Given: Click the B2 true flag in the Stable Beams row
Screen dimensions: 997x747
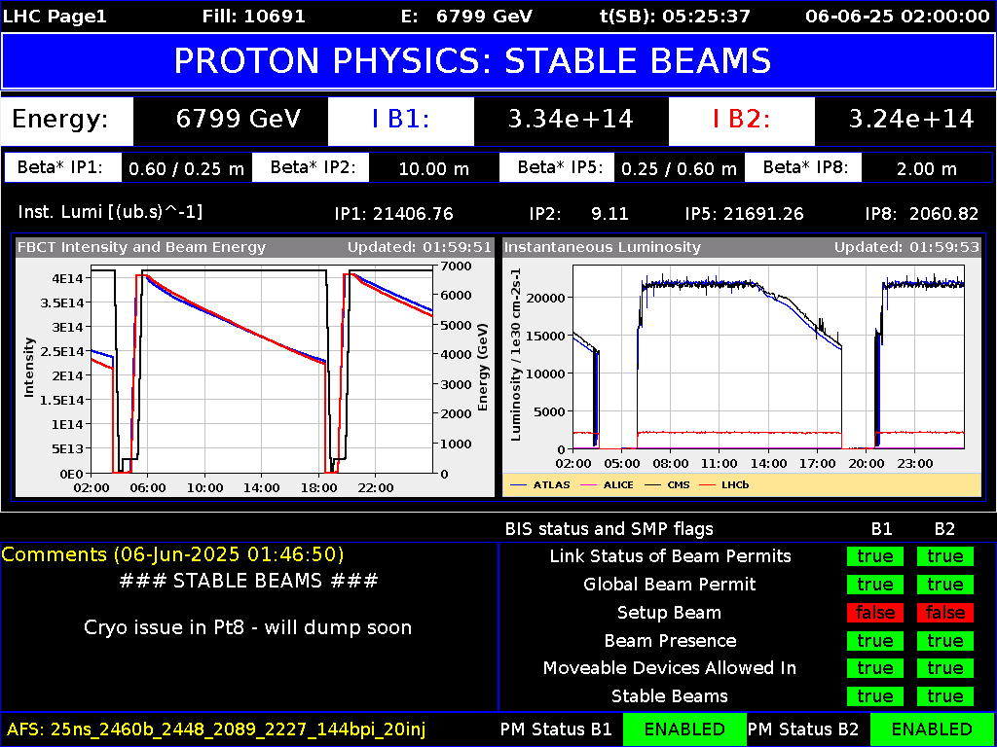Looking at the screenshot, I should click(944, 696).
